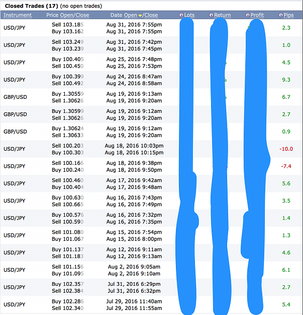
Task: Click the '(no open trades)' note
Action: [x=81, y=6]
